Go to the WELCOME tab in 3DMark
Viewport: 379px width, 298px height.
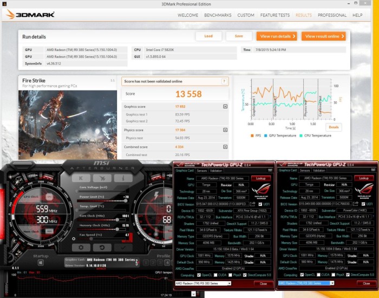pos(188,15)
